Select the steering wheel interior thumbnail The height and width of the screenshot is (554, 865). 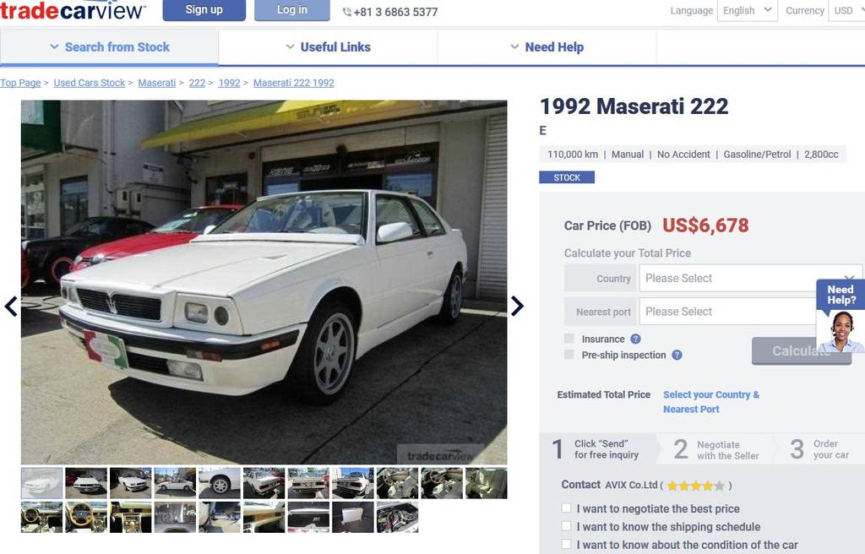pyautogui.click(x=86, y=517)
